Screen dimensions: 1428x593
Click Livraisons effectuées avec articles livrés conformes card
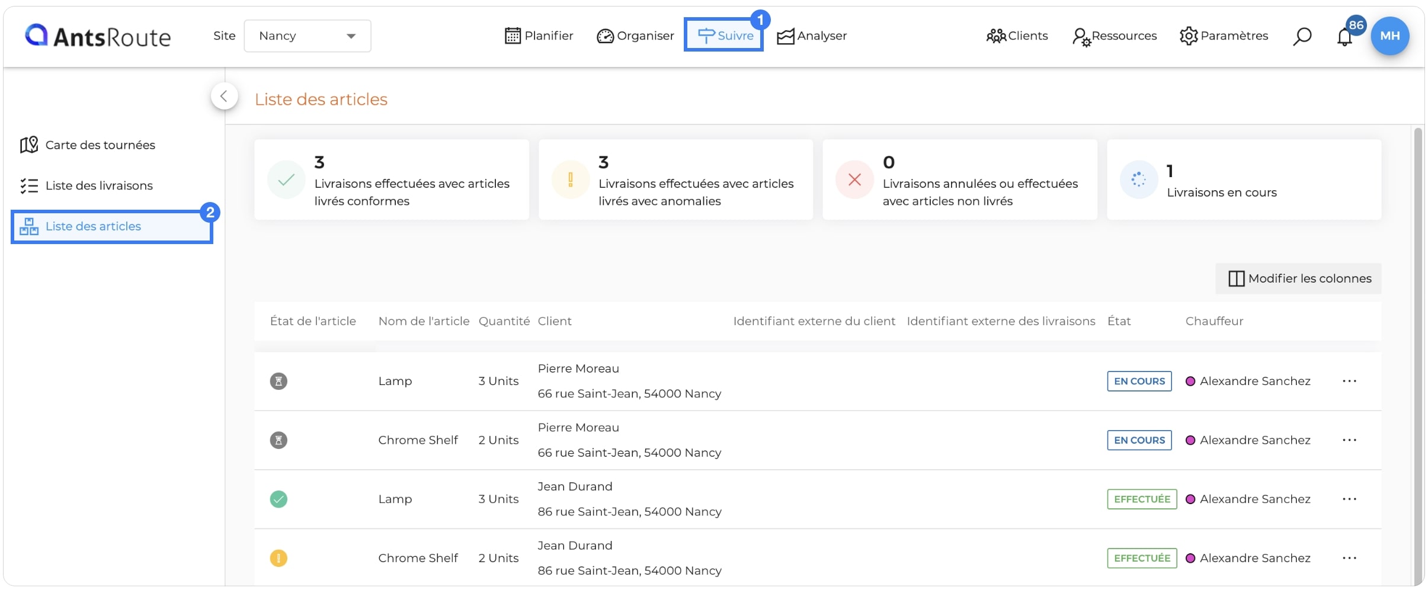tap(392, 179)
